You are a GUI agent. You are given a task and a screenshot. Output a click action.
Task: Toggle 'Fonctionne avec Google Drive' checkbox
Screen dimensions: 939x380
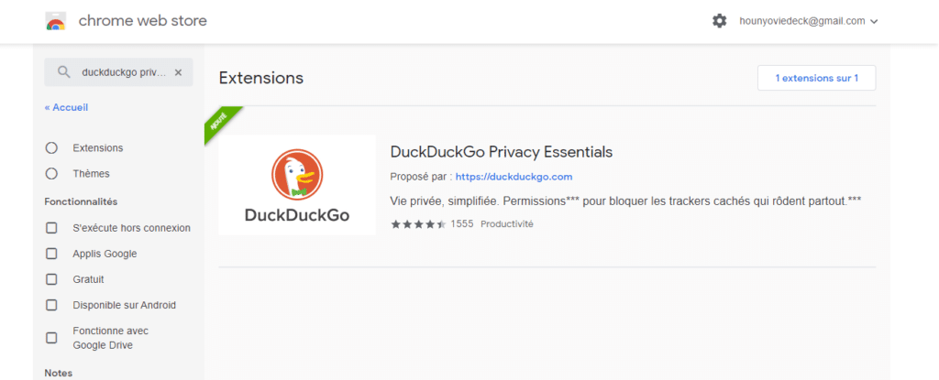[x=51, y=338]
